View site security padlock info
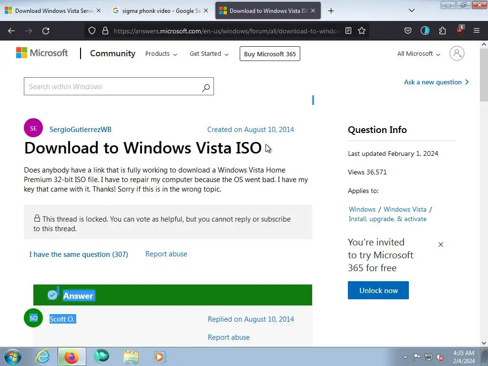Screen dimensions: 488x366 click(x=105, y=31)
